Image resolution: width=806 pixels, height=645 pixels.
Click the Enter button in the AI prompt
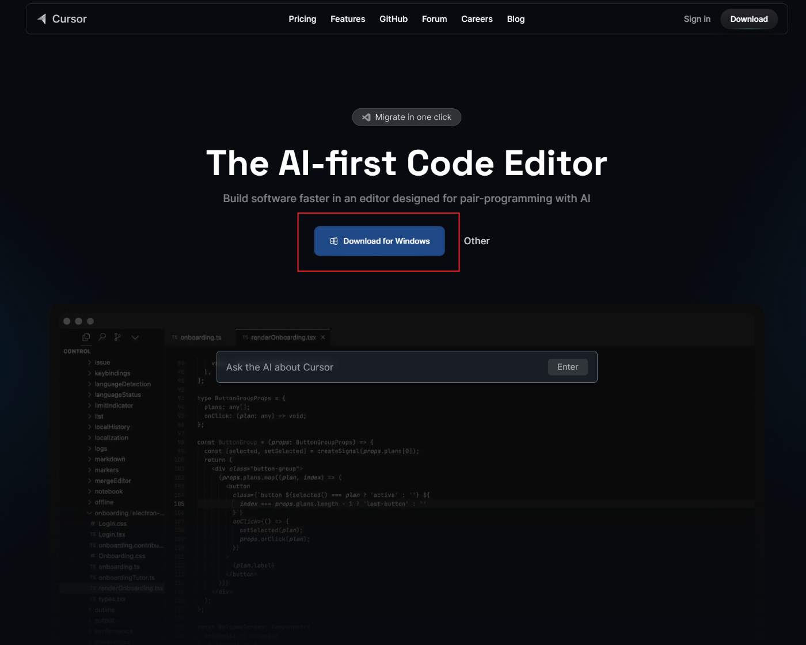coord(568,367)
